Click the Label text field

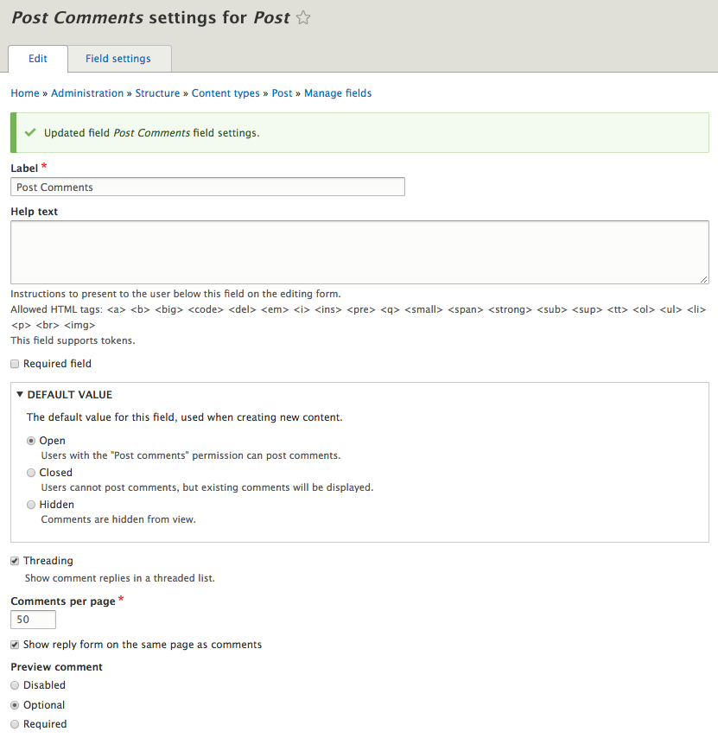click(207, 187)
